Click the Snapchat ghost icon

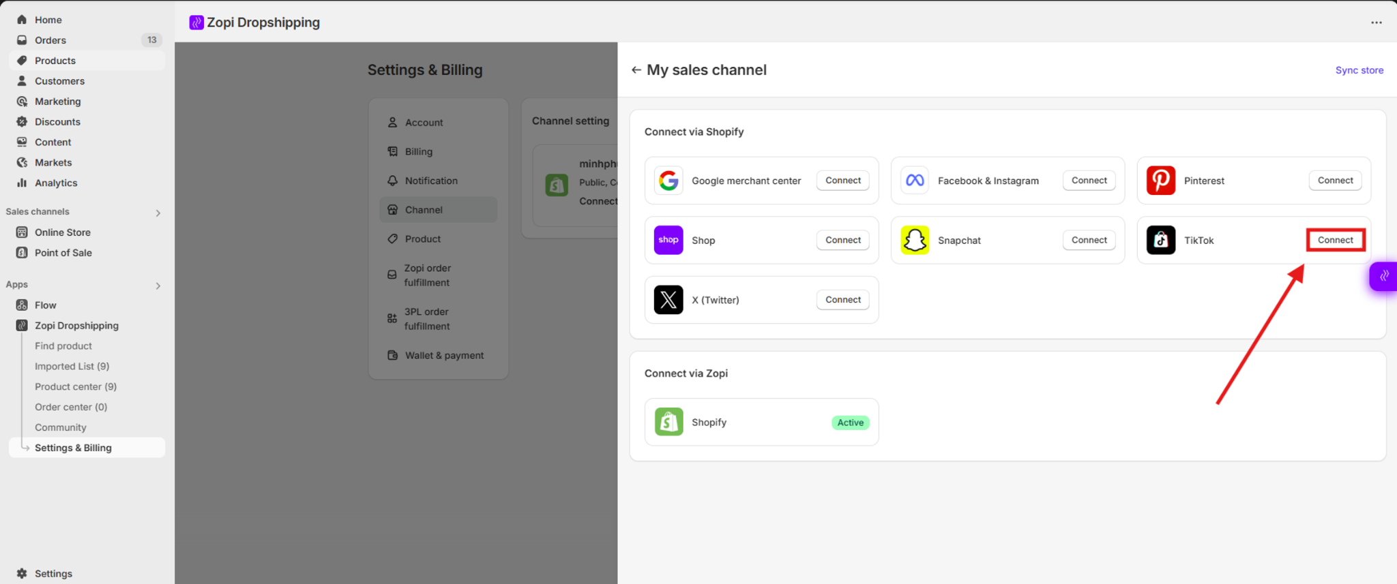pyautogui.click(x=915, y=240)
